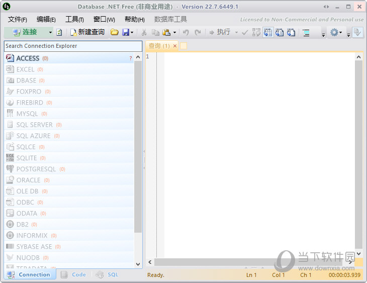The image size is (367, 283).
Task: Open the toolbar overflow arrow before gear
Action: tap(323, 35)
